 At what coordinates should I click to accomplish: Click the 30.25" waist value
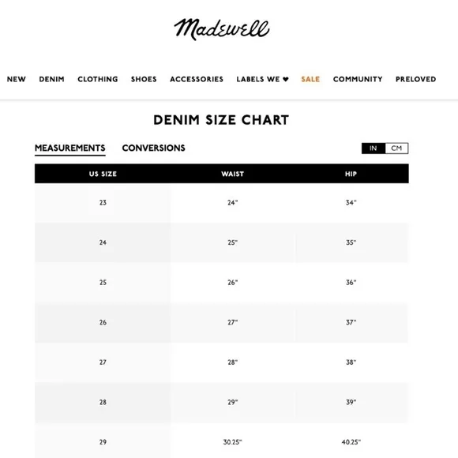tap(232, 442)
